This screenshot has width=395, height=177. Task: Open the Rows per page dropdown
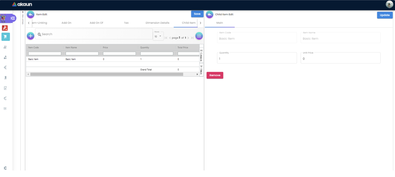pyautogui.click(x=158, y=36)
